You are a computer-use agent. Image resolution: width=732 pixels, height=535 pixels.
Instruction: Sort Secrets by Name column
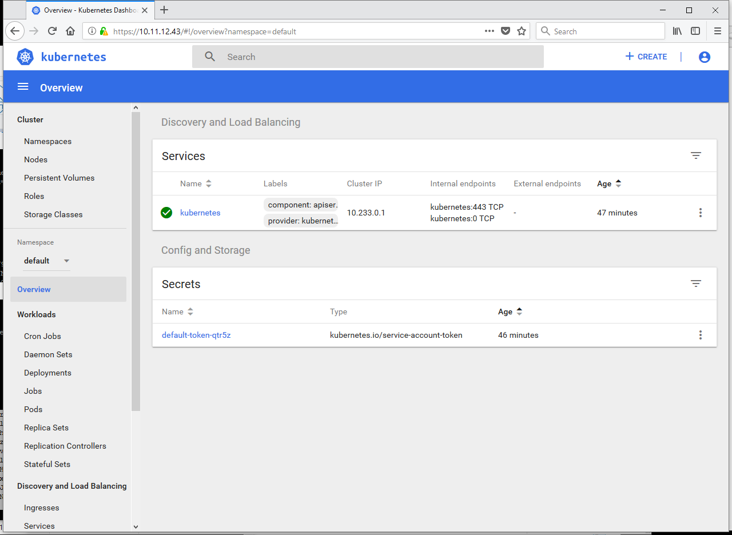(x=177, y=312)
